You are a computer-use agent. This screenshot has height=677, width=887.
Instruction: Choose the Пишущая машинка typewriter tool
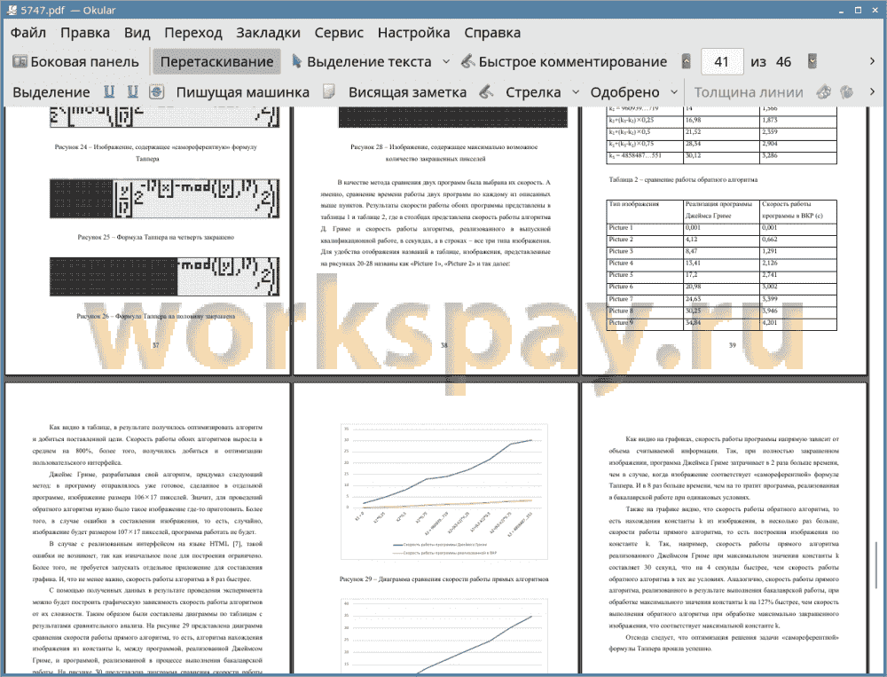pyautogui.click(x=243, y=92)
